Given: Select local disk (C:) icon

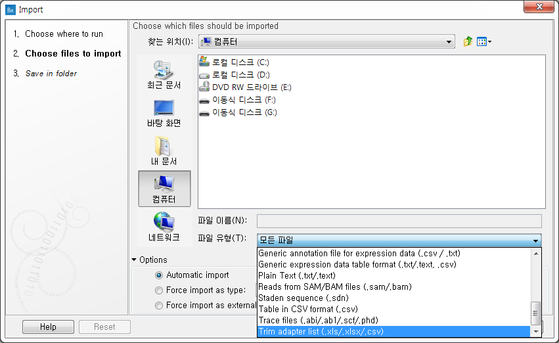Looking at the screenshot, I should pos(204,62).
